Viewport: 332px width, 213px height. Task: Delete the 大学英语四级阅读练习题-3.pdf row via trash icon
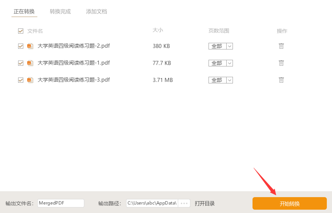[x=281, y=80]
